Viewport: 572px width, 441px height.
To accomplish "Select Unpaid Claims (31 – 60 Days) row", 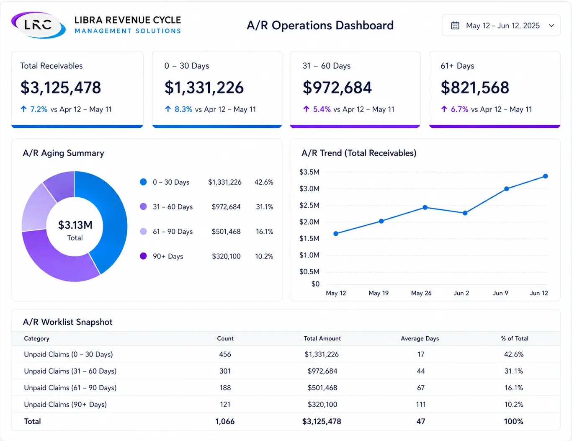I will (x=286, y=371).
